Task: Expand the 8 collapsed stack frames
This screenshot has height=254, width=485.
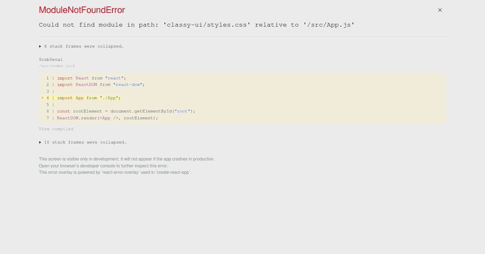Action: point(83,46)
